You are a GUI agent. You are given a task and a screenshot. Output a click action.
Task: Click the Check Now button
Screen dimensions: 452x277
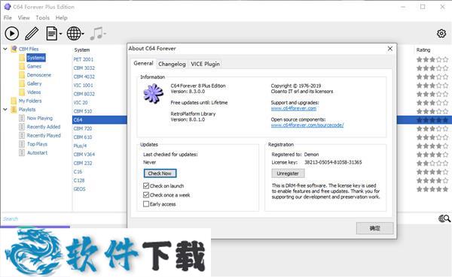coord(160,173)
